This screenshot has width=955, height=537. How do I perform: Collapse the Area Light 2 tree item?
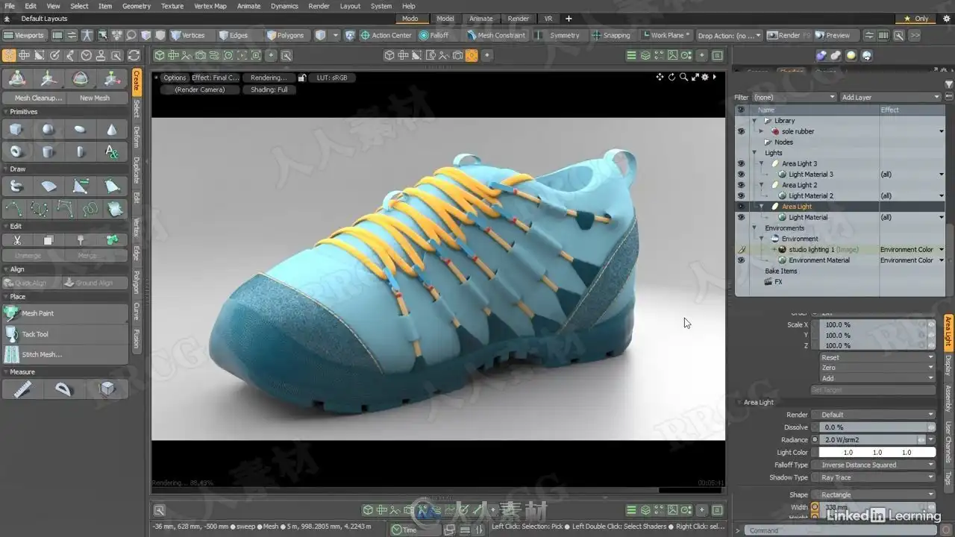pos(761,185)
